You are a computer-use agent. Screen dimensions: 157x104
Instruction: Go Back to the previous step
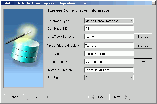tap(99, 97)
